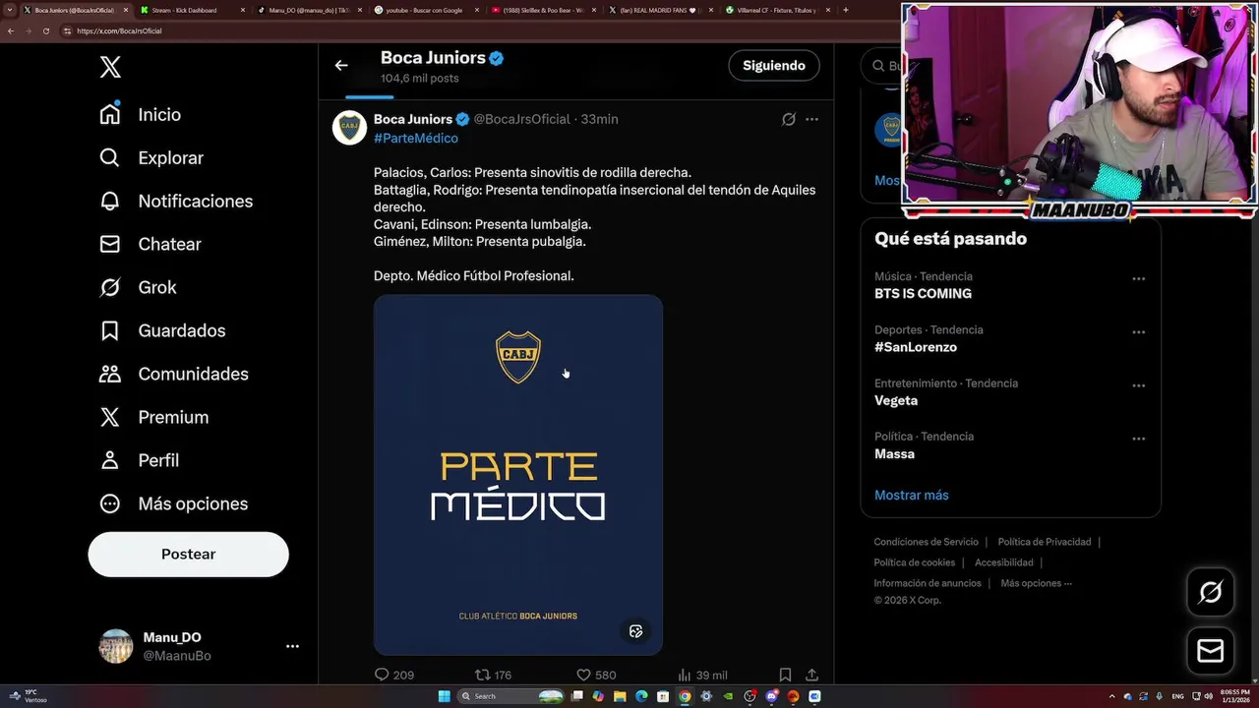Image resolution: width=1259 pixels, height=708 pixels.
Task: Click the image edit icon on the picture
Action: coord(635,631)
